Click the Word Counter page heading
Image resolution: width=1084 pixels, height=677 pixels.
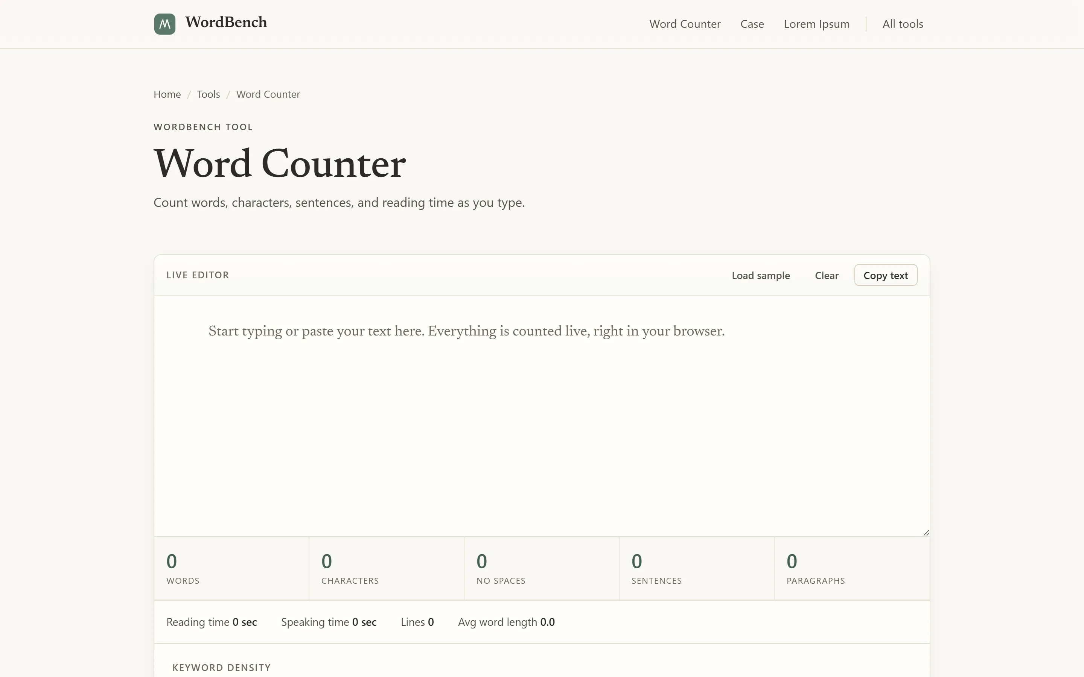point(280,164)
